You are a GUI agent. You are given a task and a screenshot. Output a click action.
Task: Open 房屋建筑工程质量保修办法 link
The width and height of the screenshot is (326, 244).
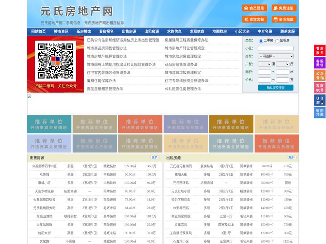pyautogui.click(x=187, y=40)
